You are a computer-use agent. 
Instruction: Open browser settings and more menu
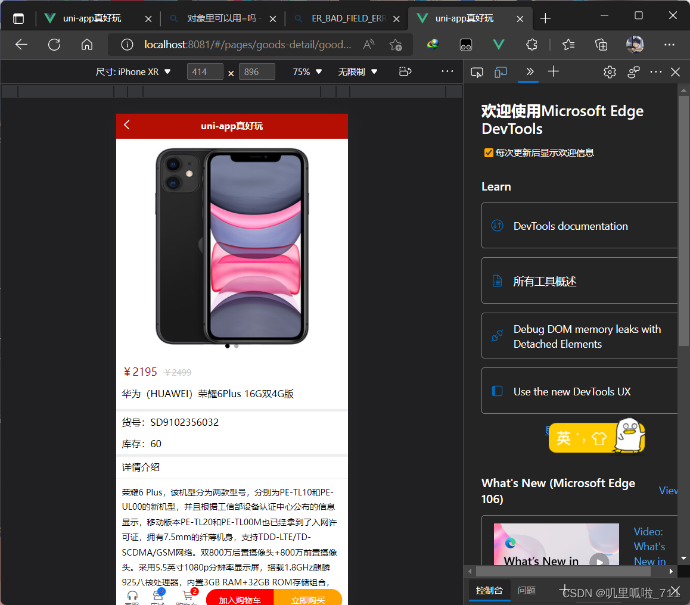pyautogui.click(x=669, y=45)
